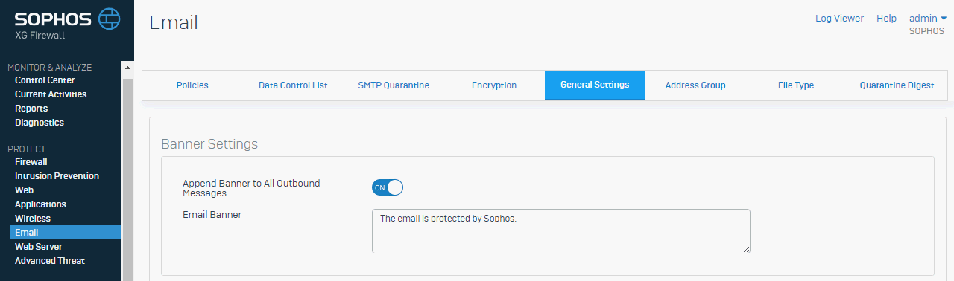Switch to the File Type tab
Viewport: 954px width, 281px height.
coord(796,85)
